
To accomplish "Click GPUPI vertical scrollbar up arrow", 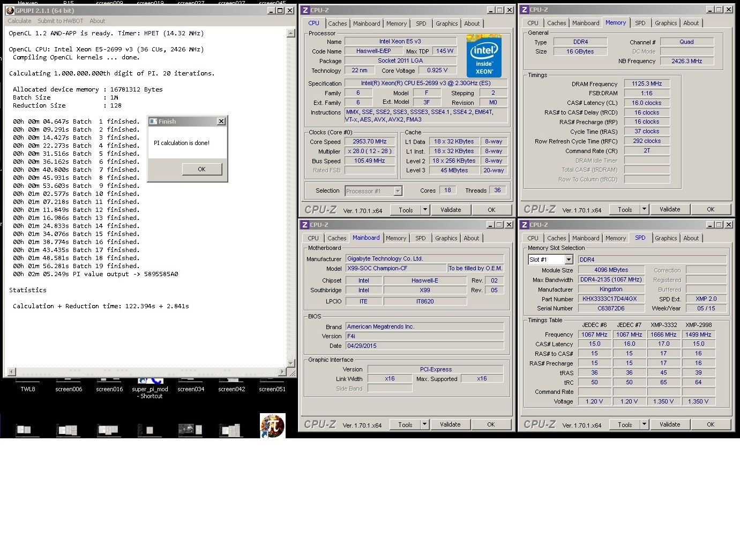I will pos(291,33).
